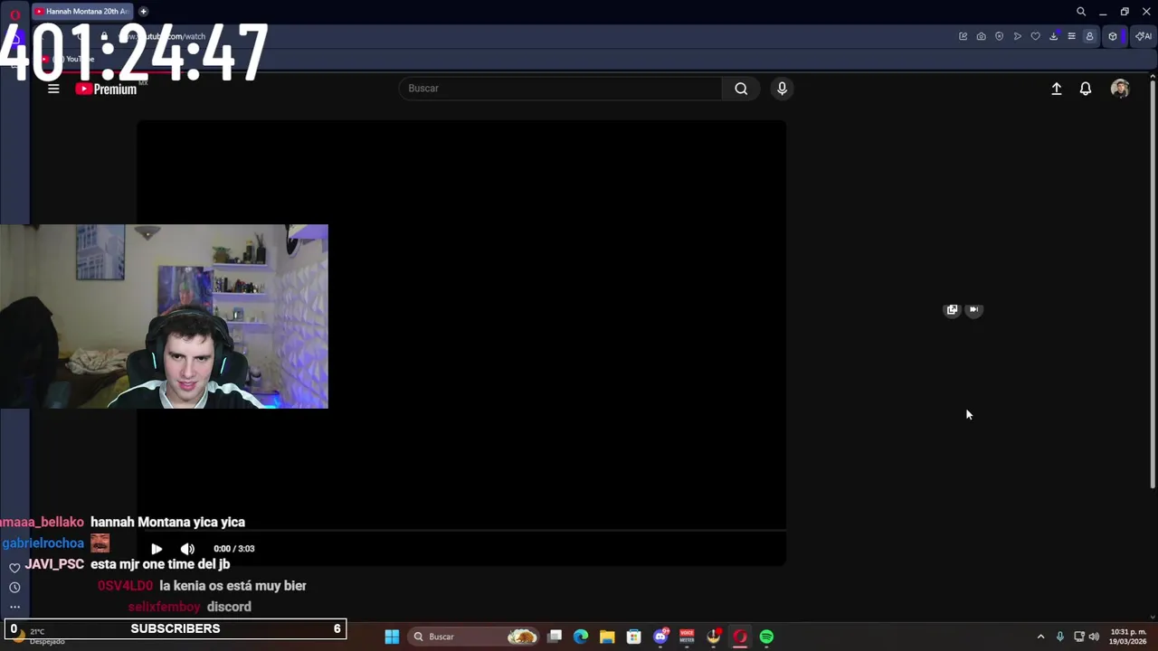Open a new tab with plus button
This screenshot has height=651, width=1158.
click(143, 12)
